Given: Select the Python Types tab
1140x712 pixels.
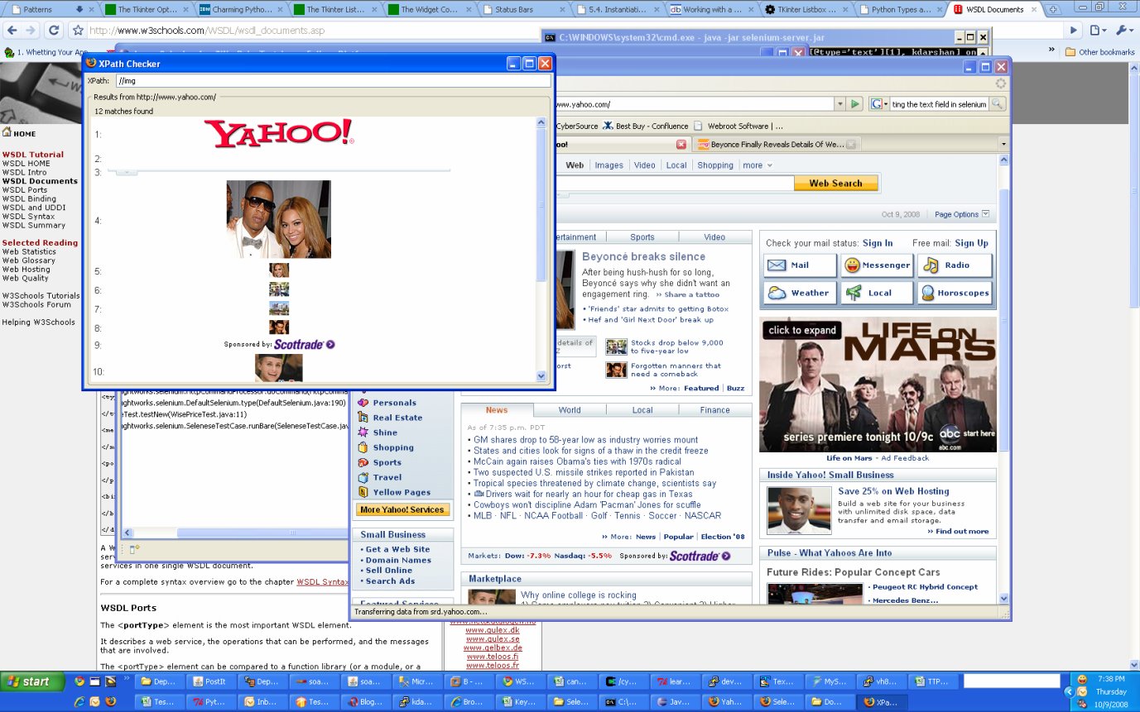Looking at the screenshot, I should [x=901, y=10].
